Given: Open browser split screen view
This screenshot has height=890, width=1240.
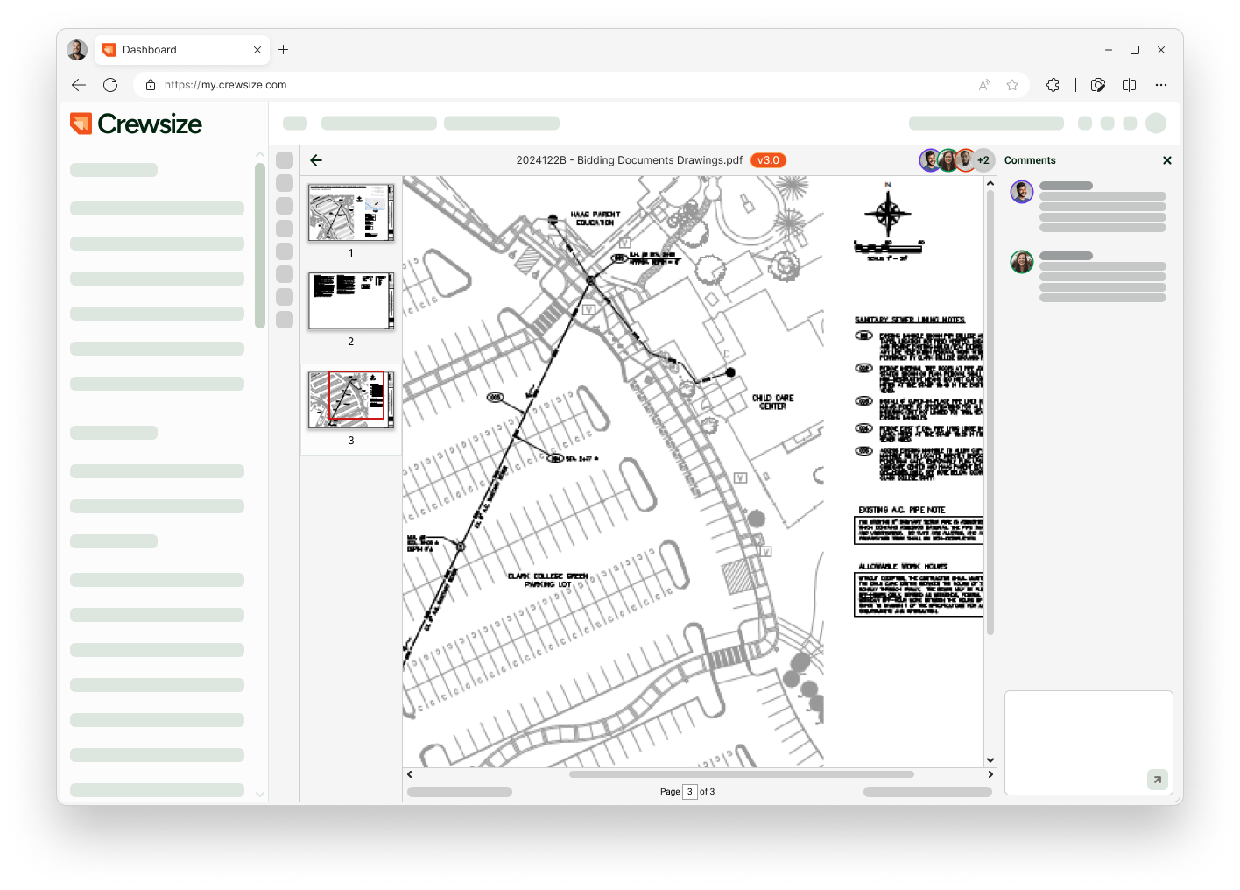Looking at the screenshot, I should [x=1129, y=85].
